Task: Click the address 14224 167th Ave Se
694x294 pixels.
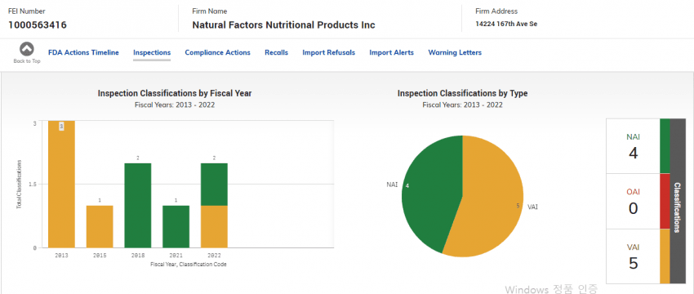Action: [x=506, y=24]
